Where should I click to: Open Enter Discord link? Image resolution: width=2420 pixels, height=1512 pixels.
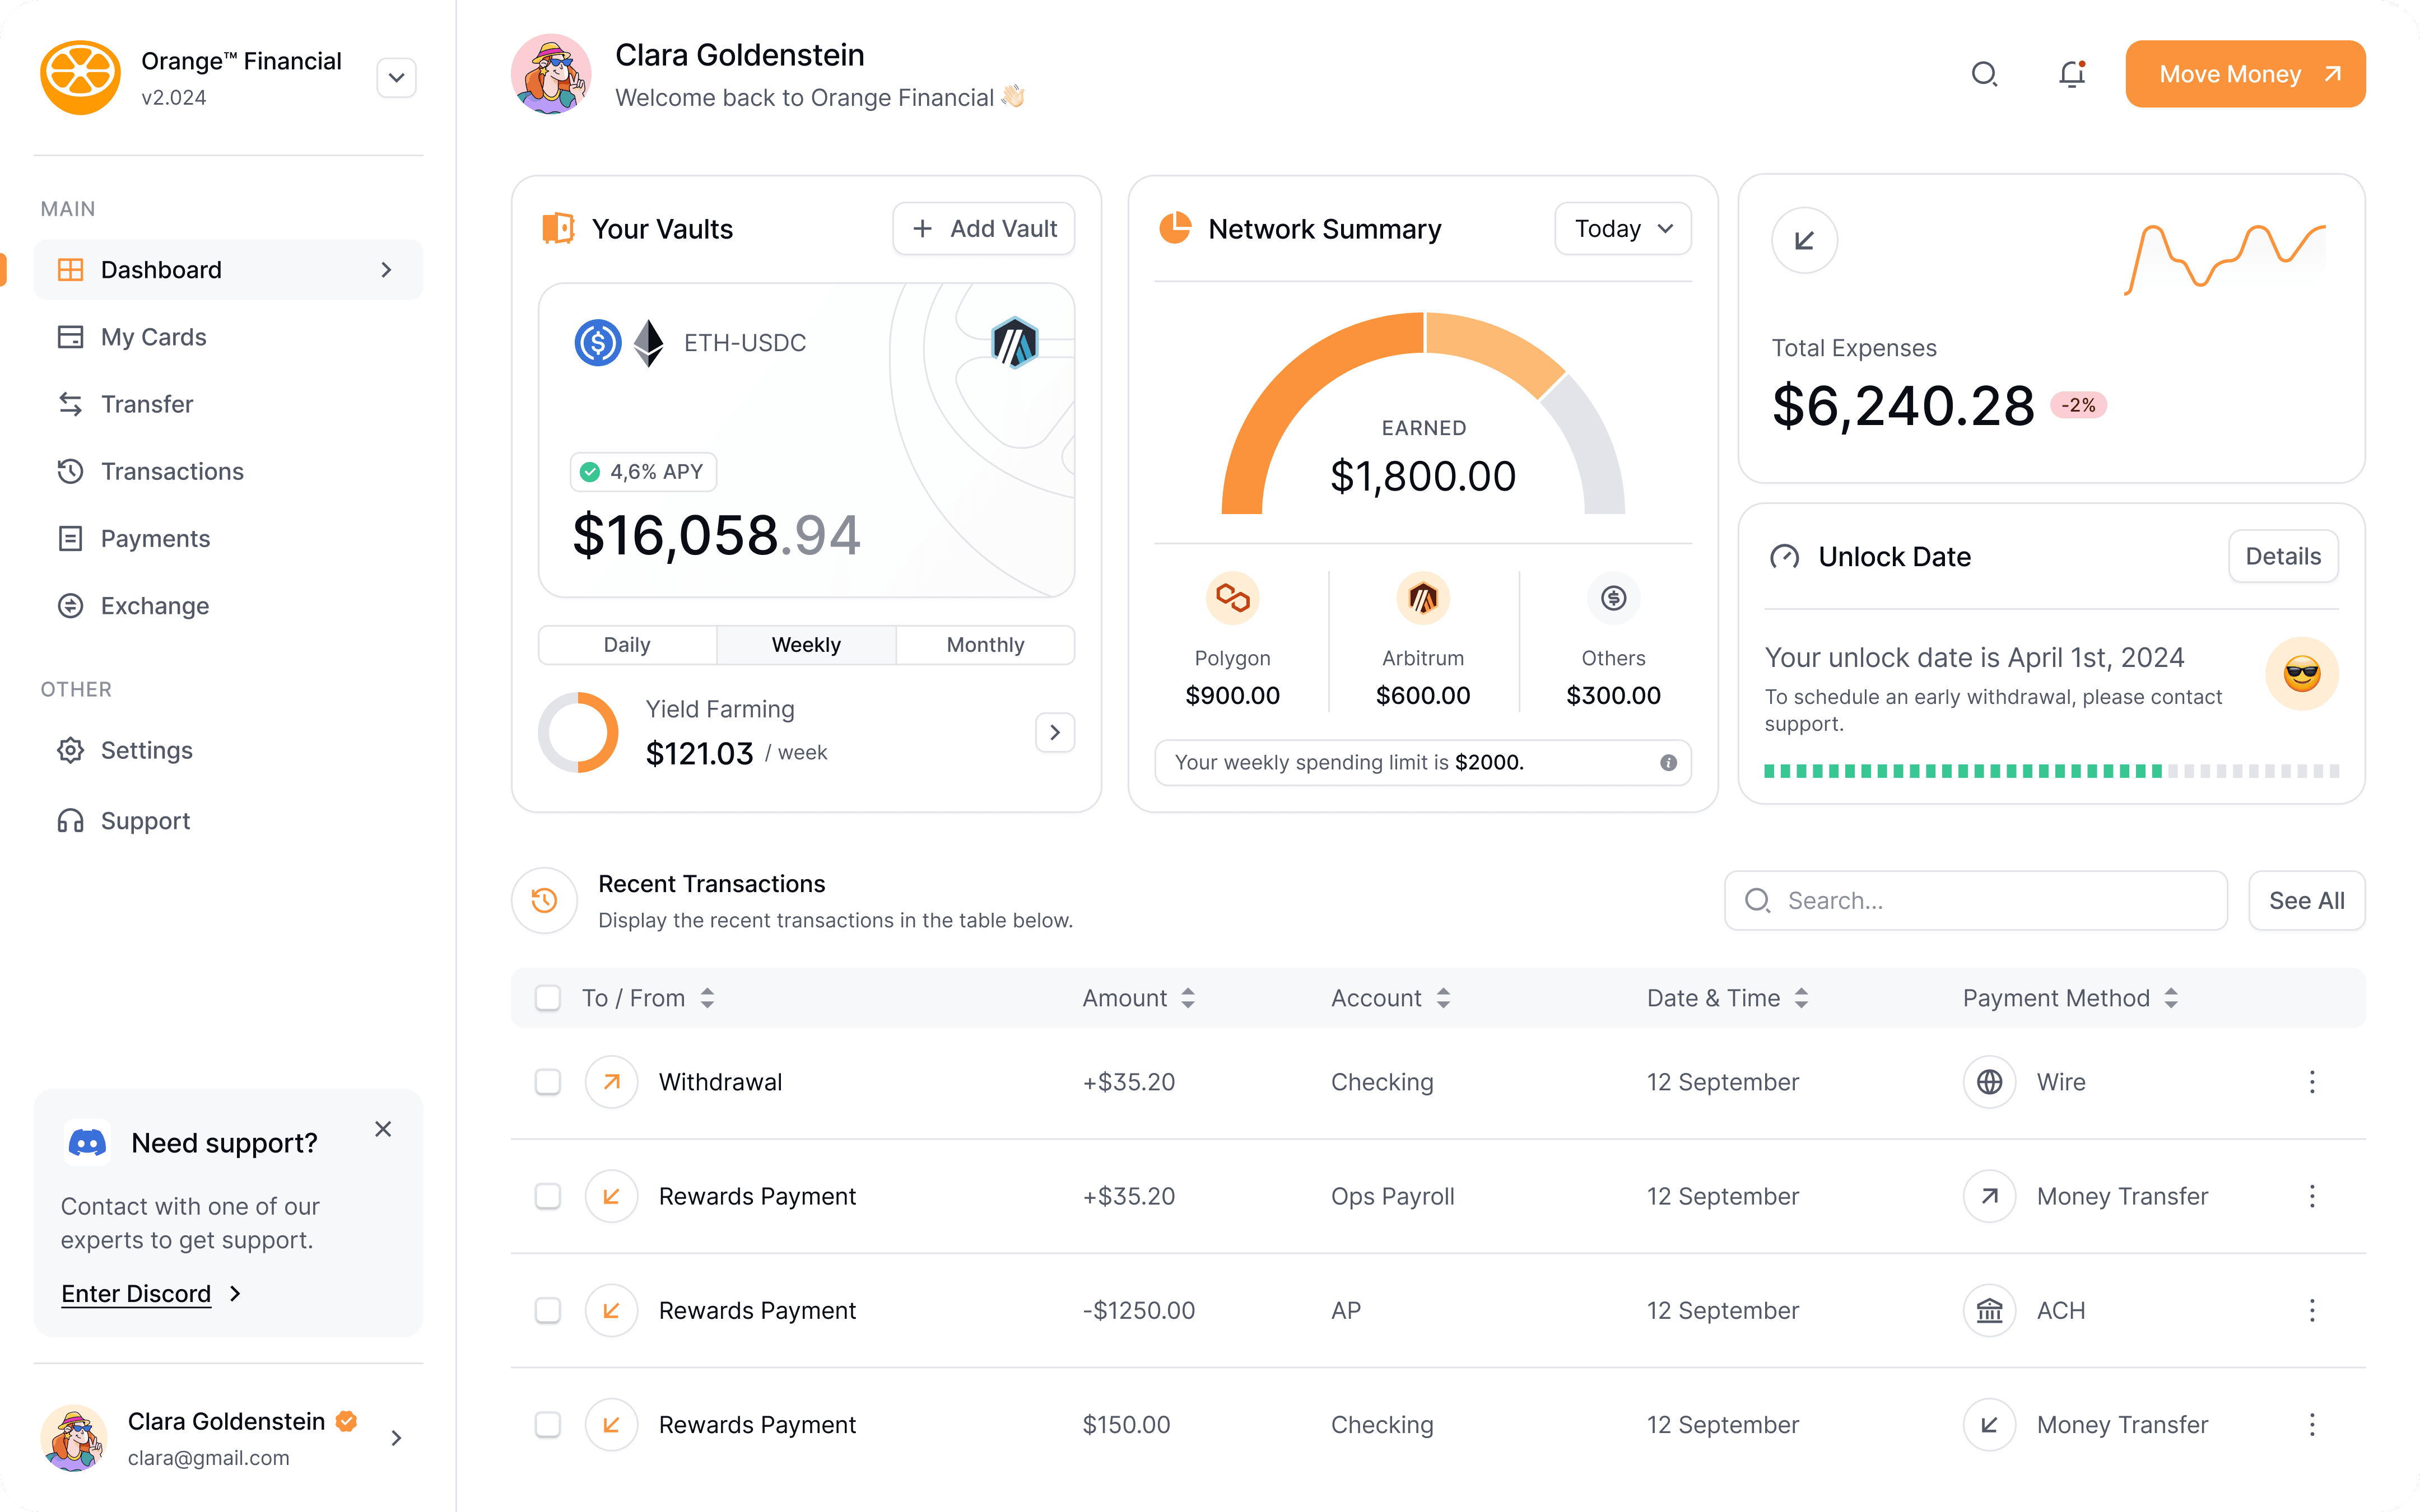click(137, 1293)
